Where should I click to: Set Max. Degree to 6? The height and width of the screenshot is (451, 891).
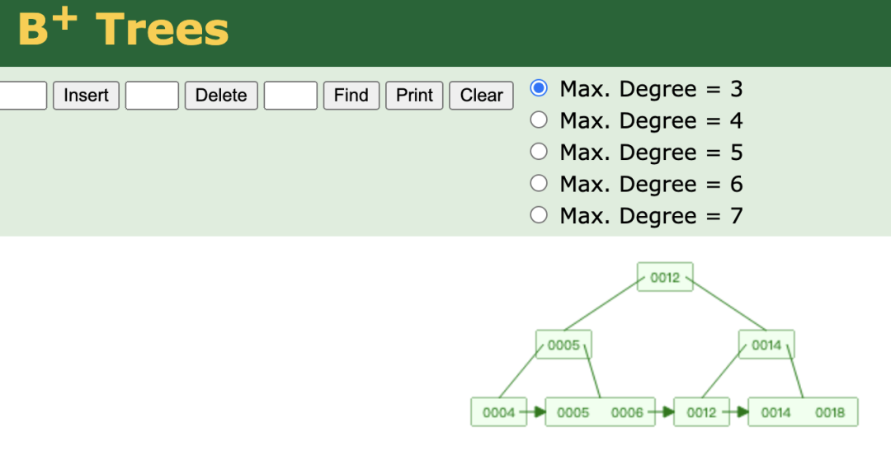[539, 183]
